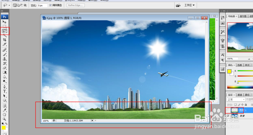Viewport: 253px width, 135px height.
Task: Click foreground color swatch in toolbox
Action: tap(4, 128)
